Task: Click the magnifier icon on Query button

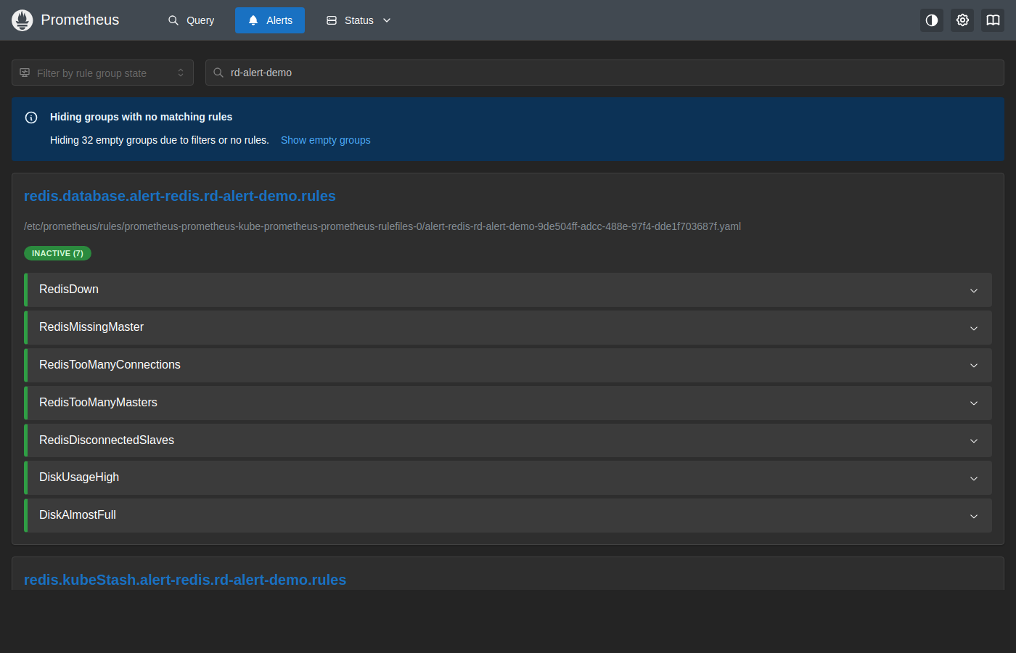Action: [x=173, y=20]
